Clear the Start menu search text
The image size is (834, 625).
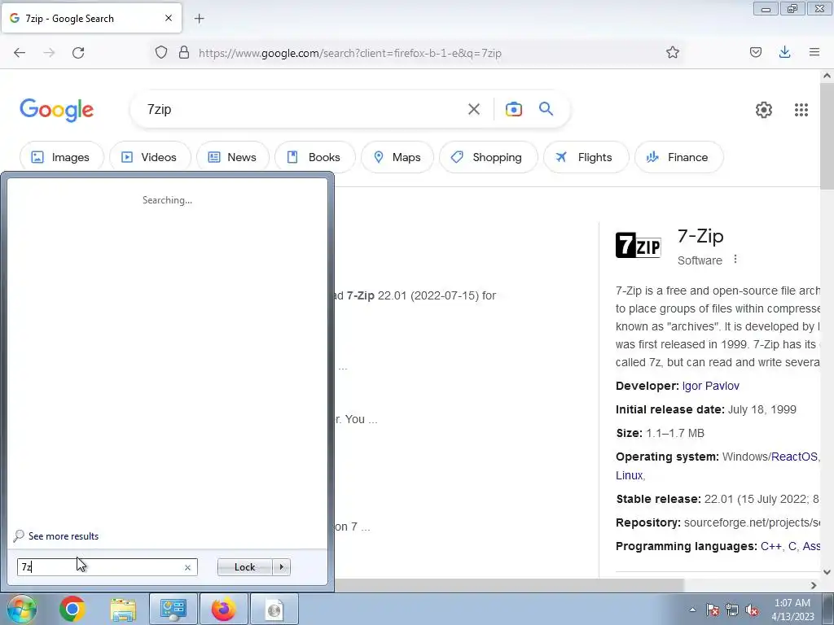[187, 567]
